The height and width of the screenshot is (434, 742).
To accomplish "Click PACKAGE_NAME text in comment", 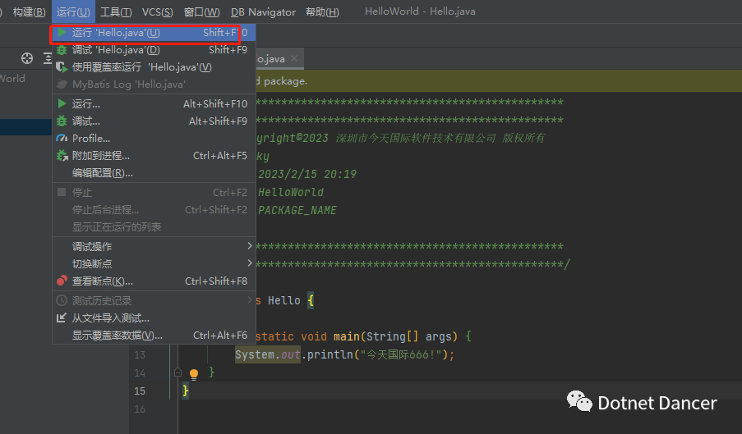I will click(297, 210).
